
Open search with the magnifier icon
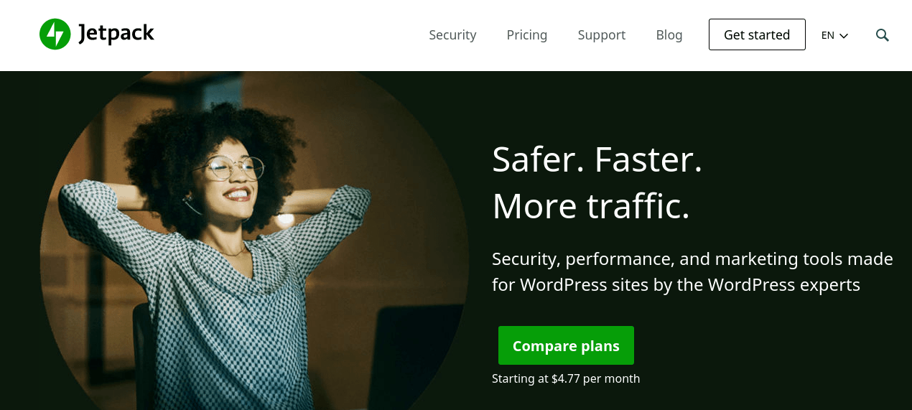point(883,34)
